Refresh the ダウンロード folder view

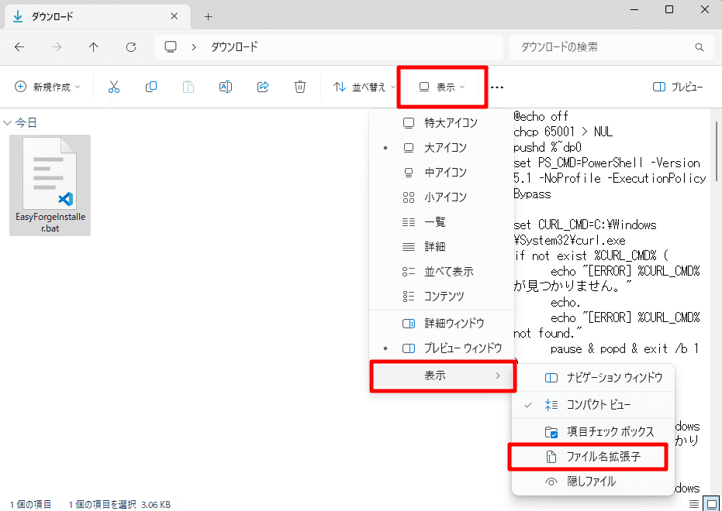pyautogui.click(x=131, y=47)
